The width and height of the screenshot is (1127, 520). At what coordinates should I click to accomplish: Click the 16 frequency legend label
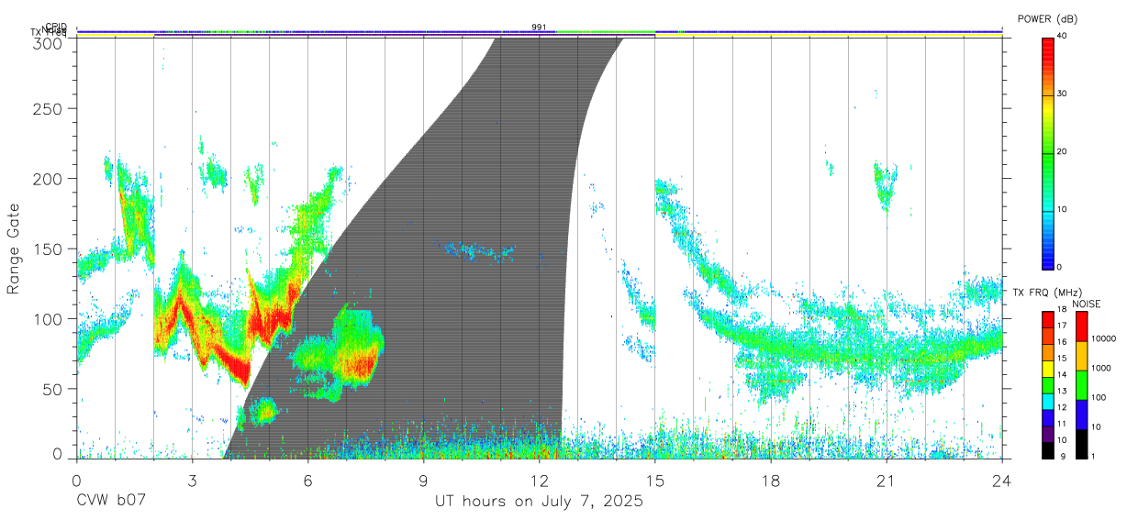point(1062,342)
